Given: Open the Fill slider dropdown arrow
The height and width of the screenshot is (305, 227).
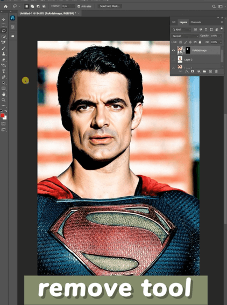Looking at the screenshot, I should click(221, 42).
